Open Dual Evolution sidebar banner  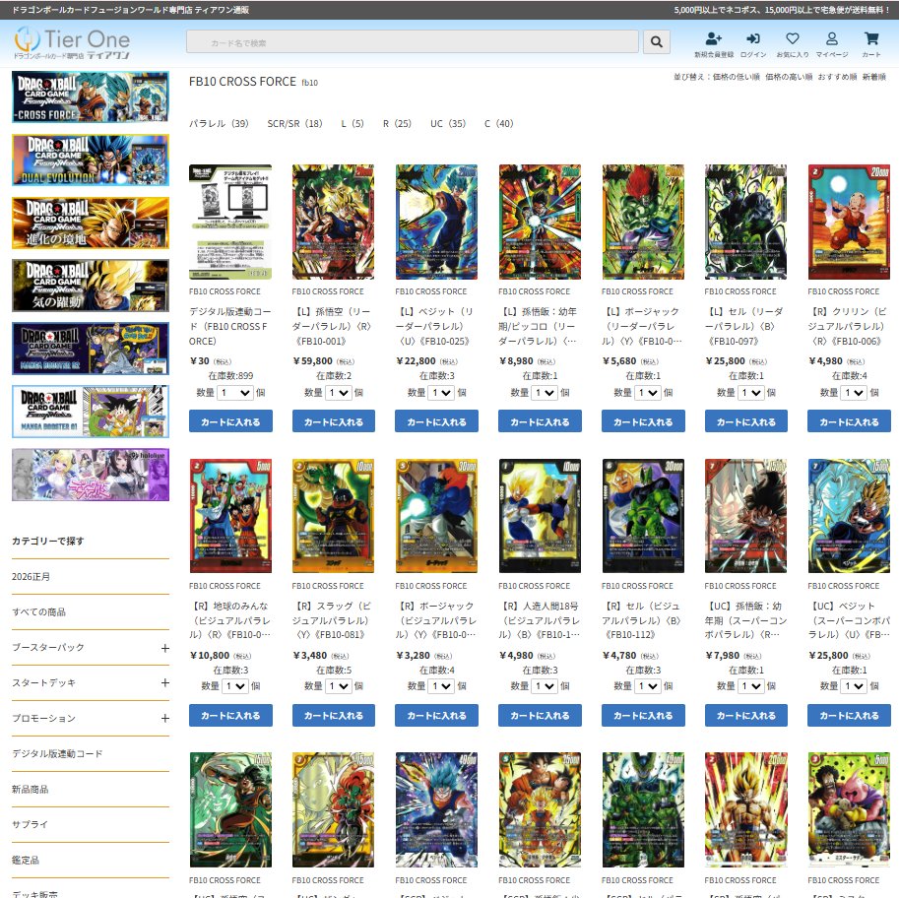(x=91, y=160)
